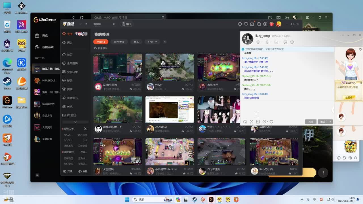This screenshot has width=363, height=204.
Task: Click the 开播 start streaming icon
Action: point(67,171)
